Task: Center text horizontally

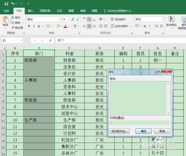Action: pyautogui.click(x=89, y=26)
